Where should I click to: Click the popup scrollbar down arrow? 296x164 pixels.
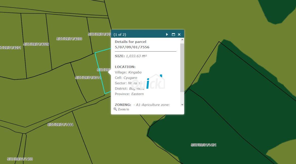click(182, 105)
